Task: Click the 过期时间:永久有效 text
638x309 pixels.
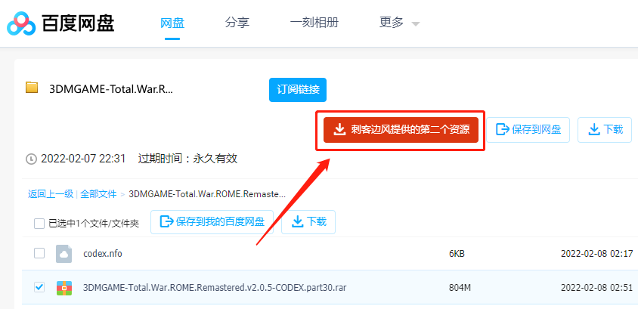Action: pyautogui.click(x=187, y=159)
